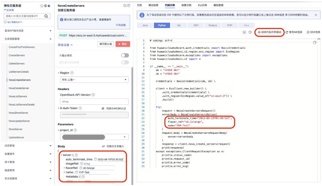Open the project_id dropdown
The height and width of the screenshot is (186, 322).
tap(94, 137)
